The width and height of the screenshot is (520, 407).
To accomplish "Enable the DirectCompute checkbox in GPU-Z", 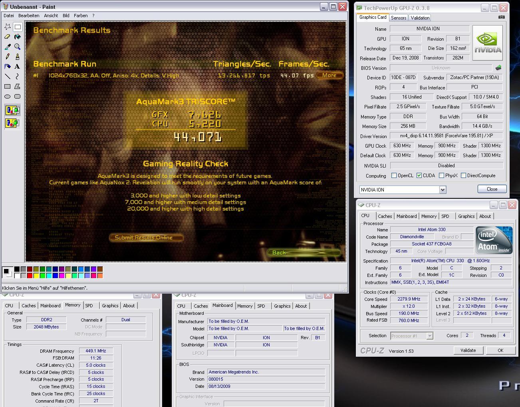I will (464, 176).
